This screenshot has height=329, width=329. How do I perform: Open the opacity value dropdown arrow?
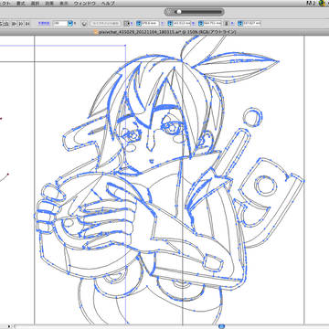point(70,24)
